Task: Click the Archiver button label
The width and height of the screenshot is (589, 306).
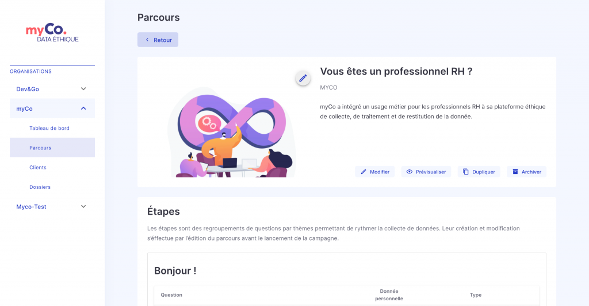Action: point(531,172)
